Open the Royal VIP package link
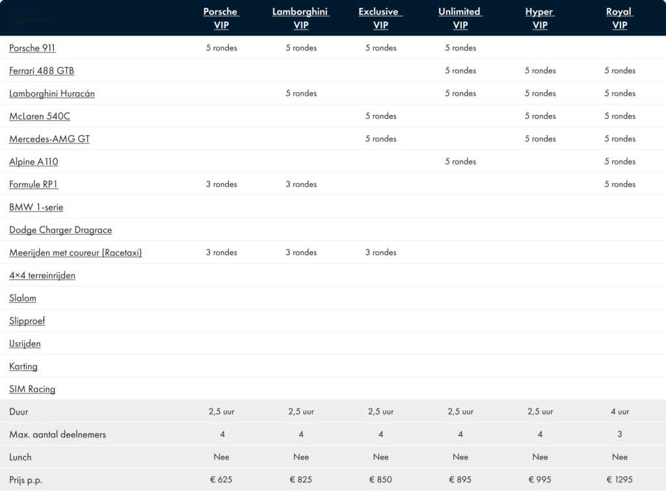This screenshot has height=491, width=666. pos(620,18)
